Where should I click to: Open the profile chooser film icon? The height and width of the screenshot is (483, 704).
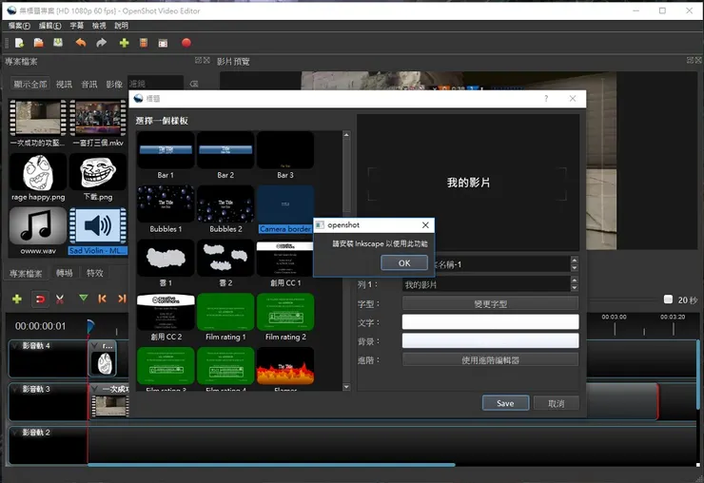pyautogui.click(x=144, y=43)
